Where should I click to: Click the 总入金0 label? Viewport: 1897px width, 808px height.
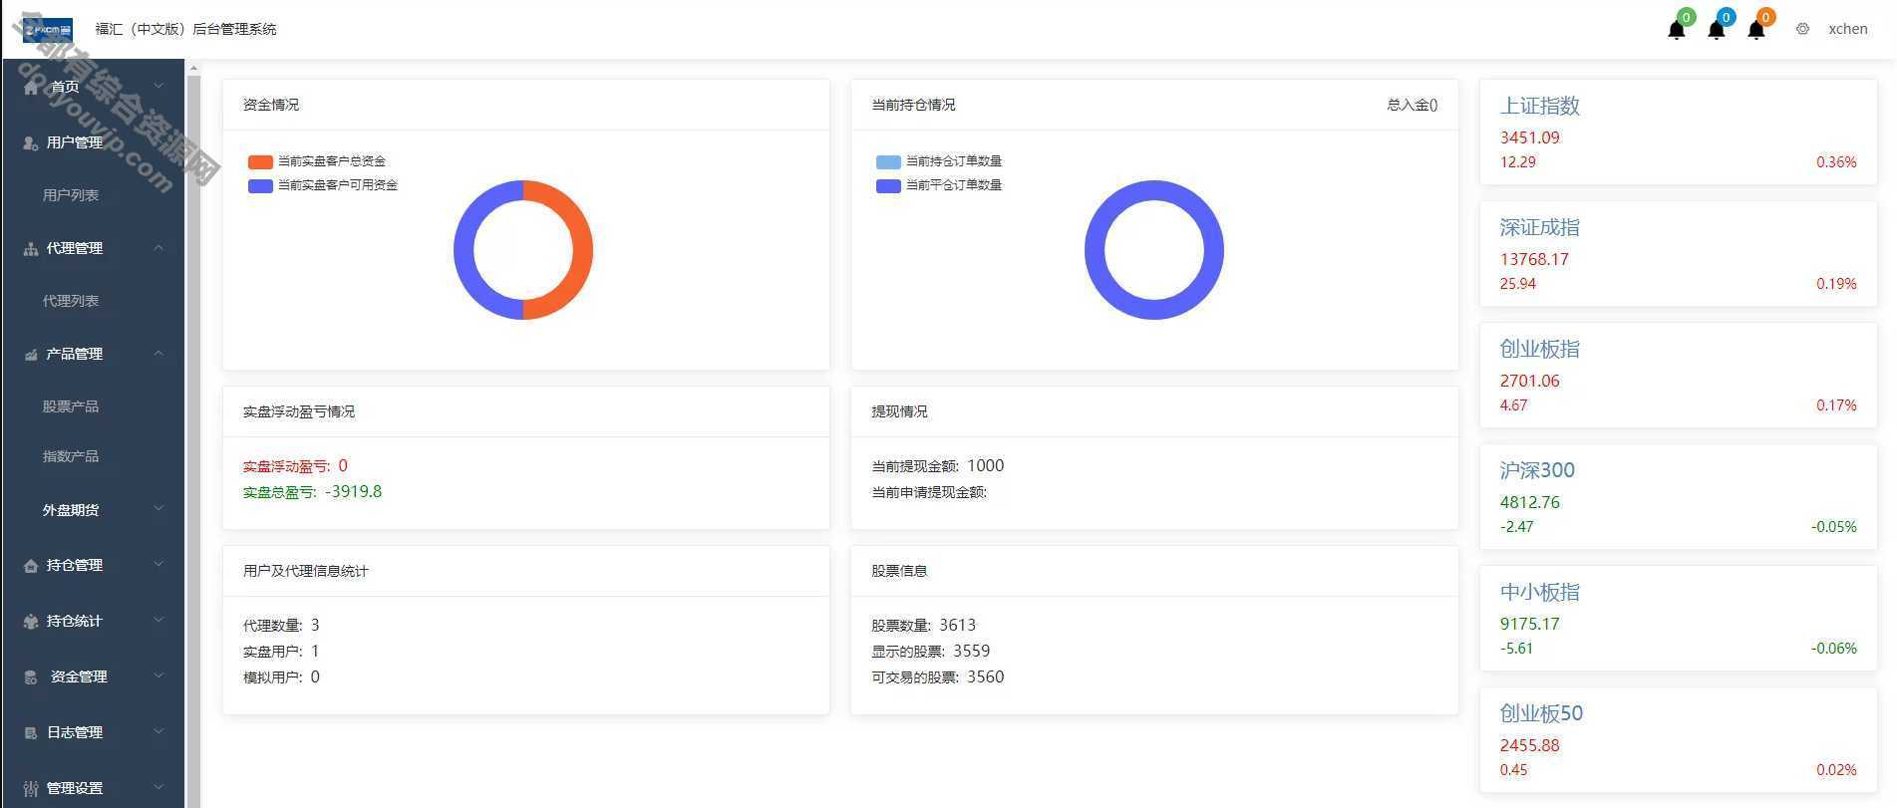click(x=1412, y=105)
